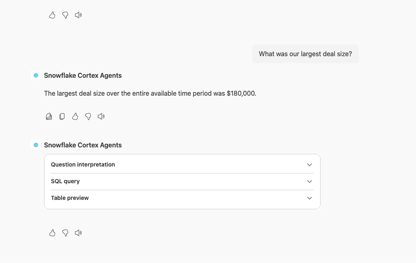Click first Snowflake Cortex Agents avatar logo
416x263 pixels.
tap(36, 75)
